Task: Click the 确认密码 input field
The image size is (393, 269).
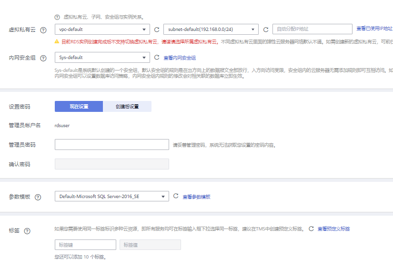Action: coord(112,164)
